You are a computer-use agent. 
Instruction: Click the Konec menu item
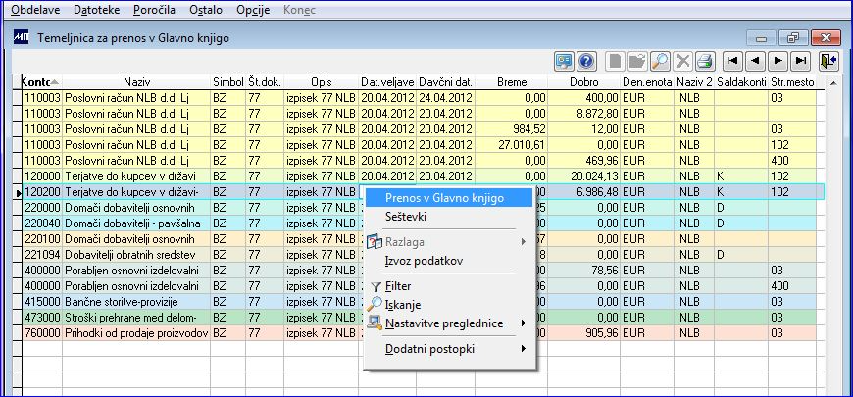(x=299, y=10)
